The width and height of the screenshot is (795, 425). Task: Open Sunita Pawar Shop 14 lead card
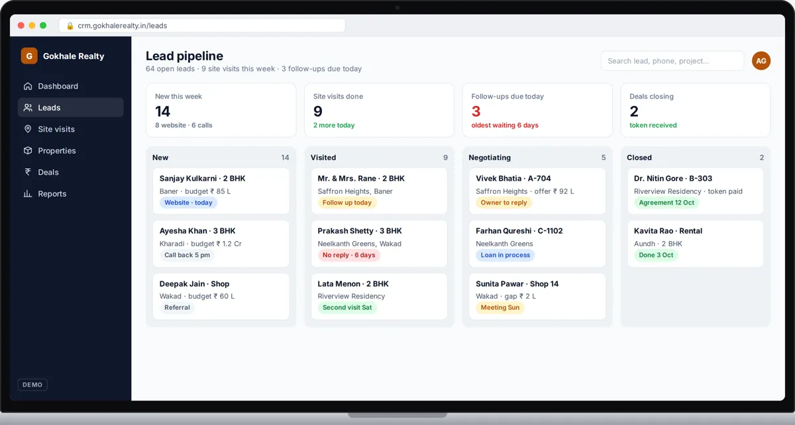[537, 297]
